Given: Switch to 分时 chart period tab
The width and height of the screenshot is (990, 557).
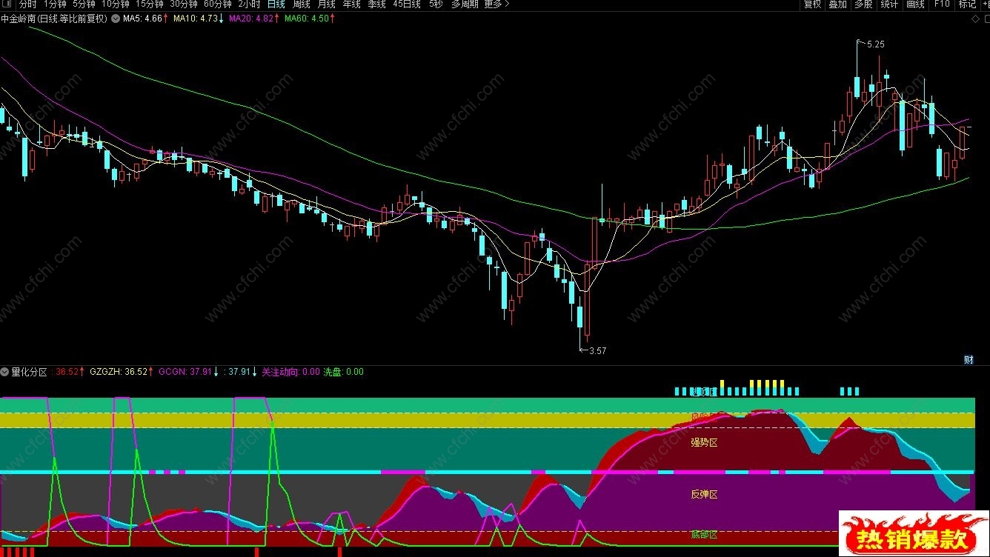Looking at the screenshot, I should point(27,4).
